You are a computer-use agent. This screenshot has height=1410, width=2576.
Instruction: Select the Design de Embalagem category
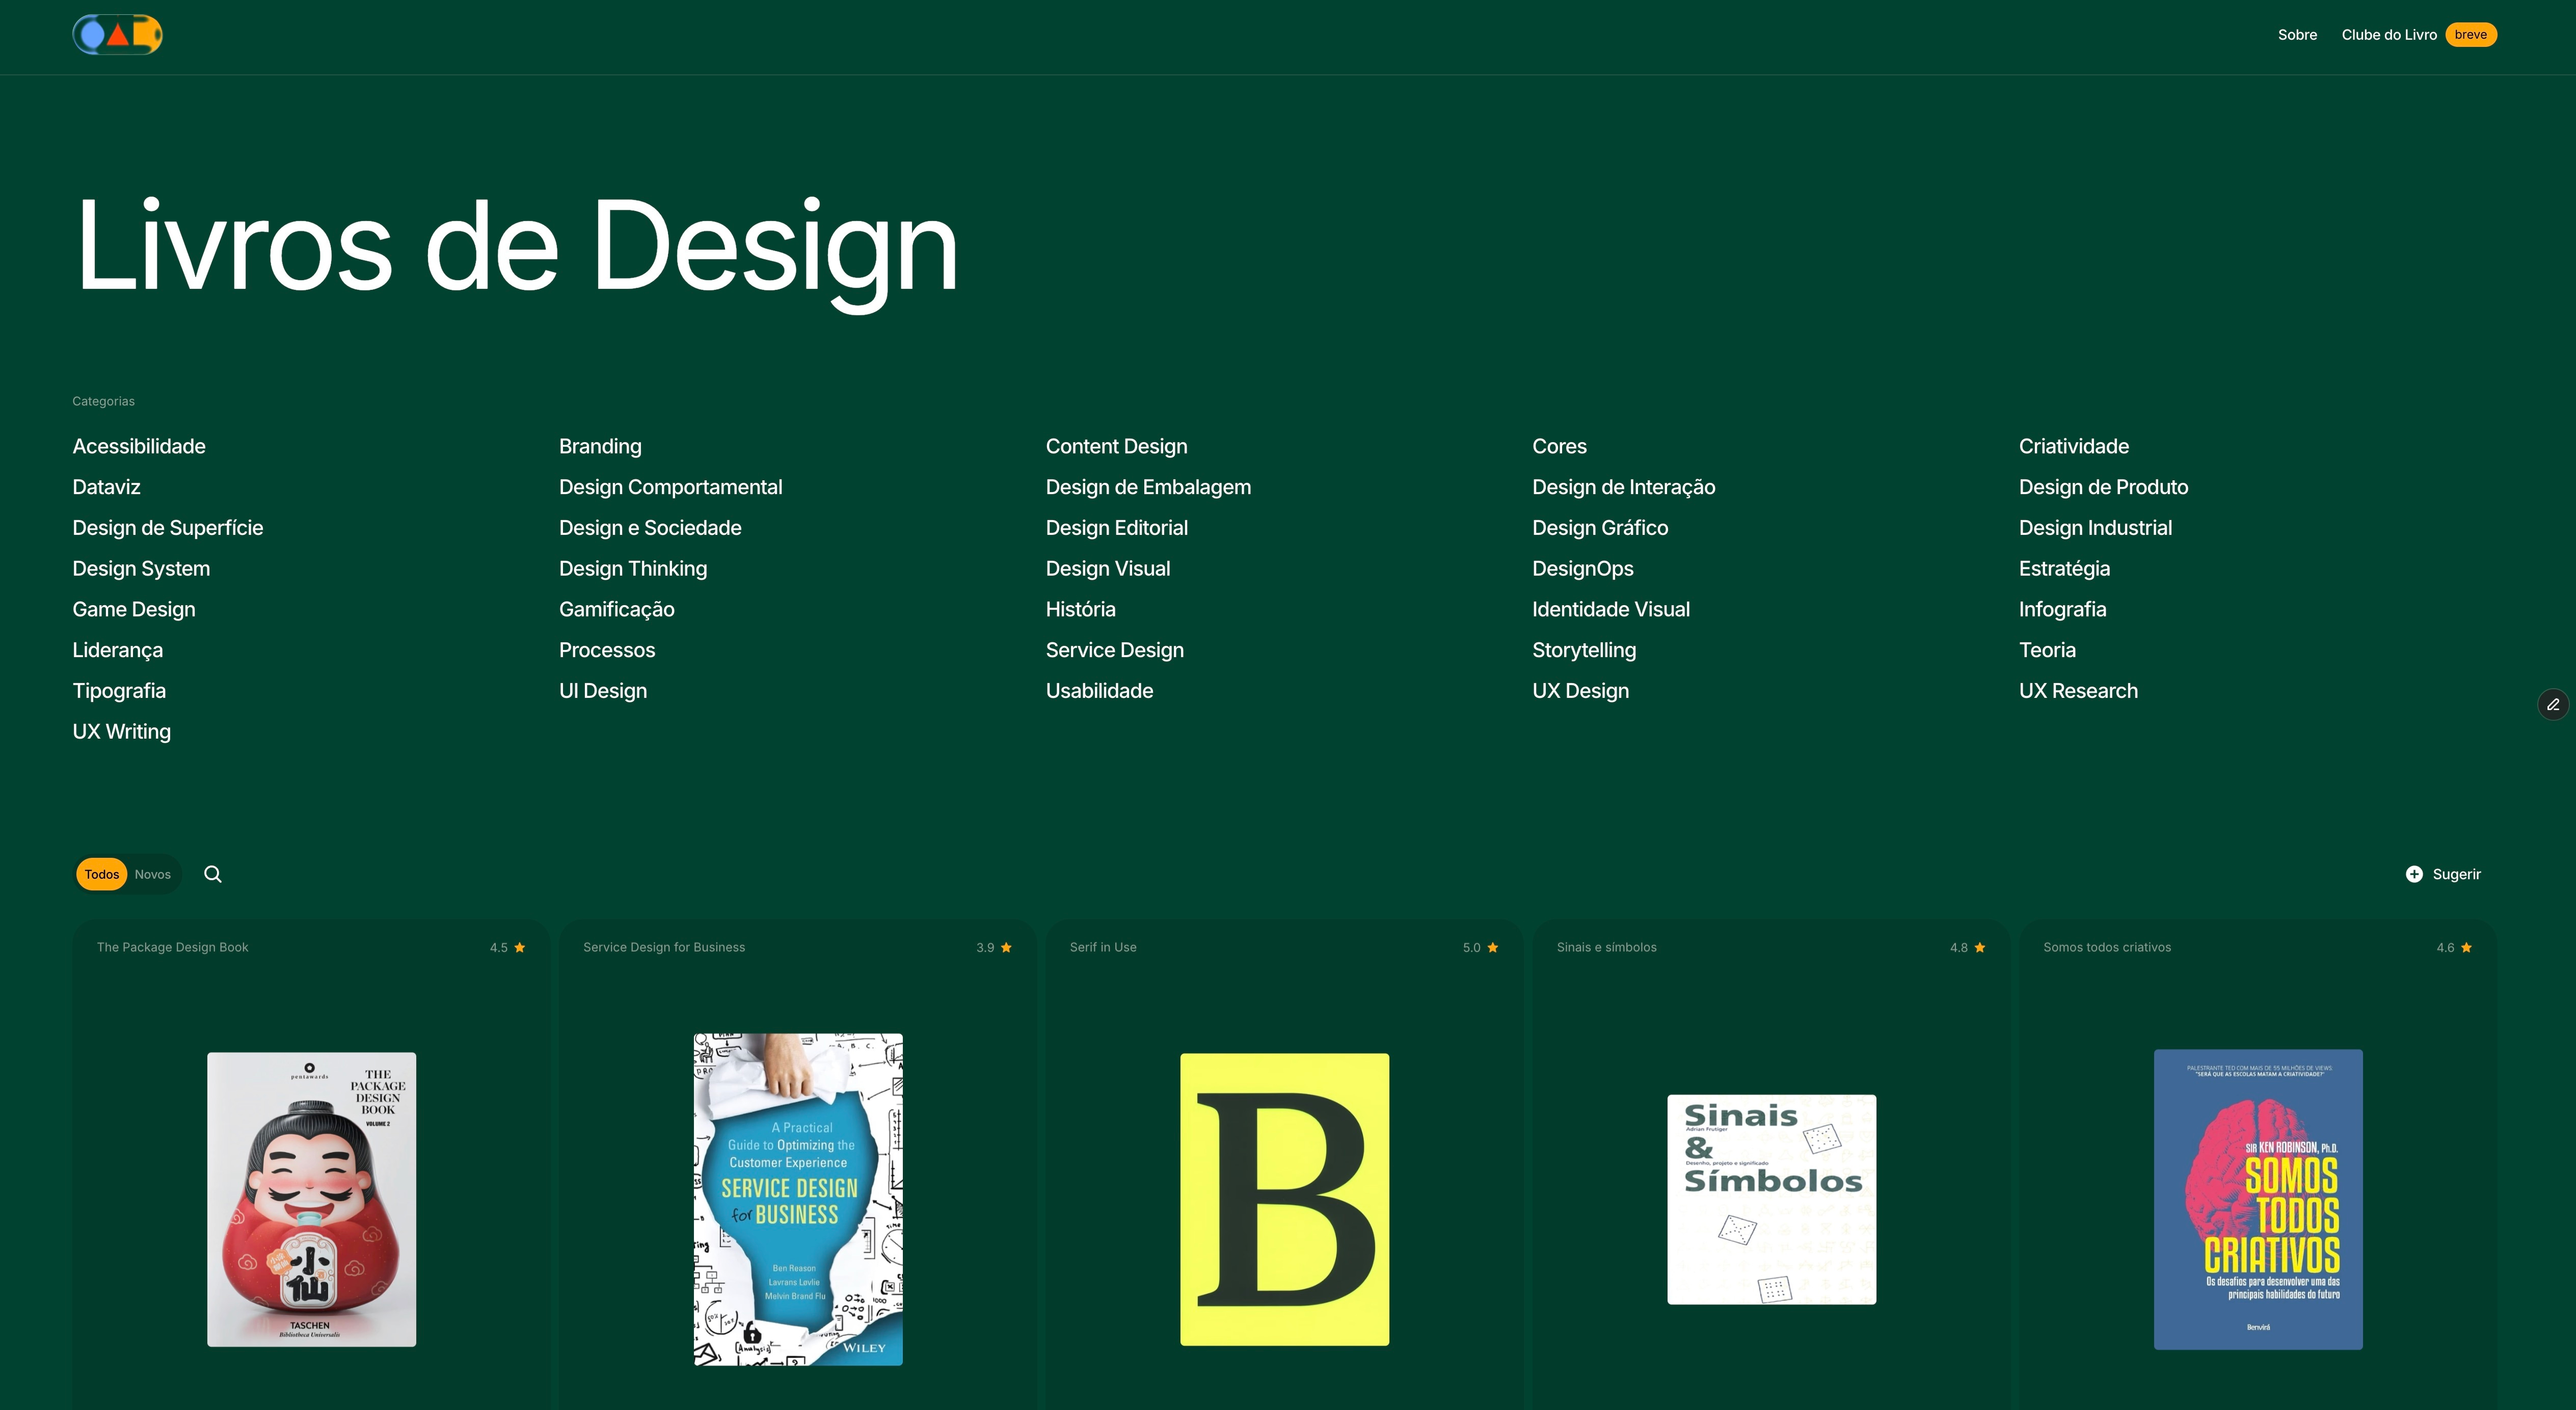pos(1148,487)
